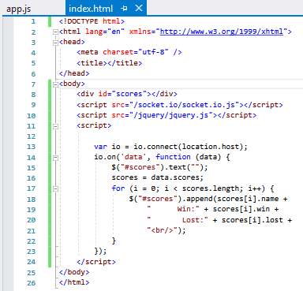Collapse the io.on function on line 14

[x=55, y=158]
